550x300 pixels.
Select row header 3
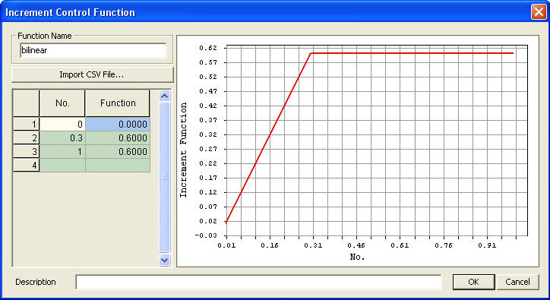pyautogui.click(x=27, y=152)
